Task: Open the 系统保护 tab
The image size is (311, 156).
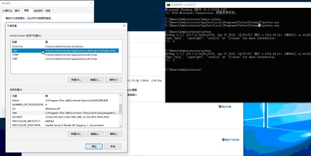Action: click(x=38, y=11)
